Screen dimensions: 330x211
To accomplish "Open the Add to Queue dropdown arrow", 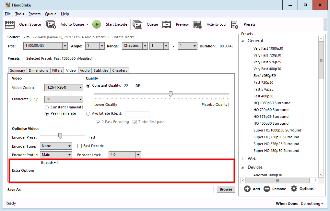I will [x=88, y=24].
